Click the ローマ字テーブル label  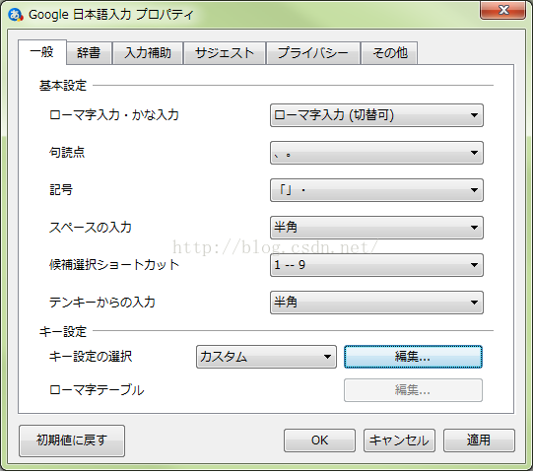97,390
